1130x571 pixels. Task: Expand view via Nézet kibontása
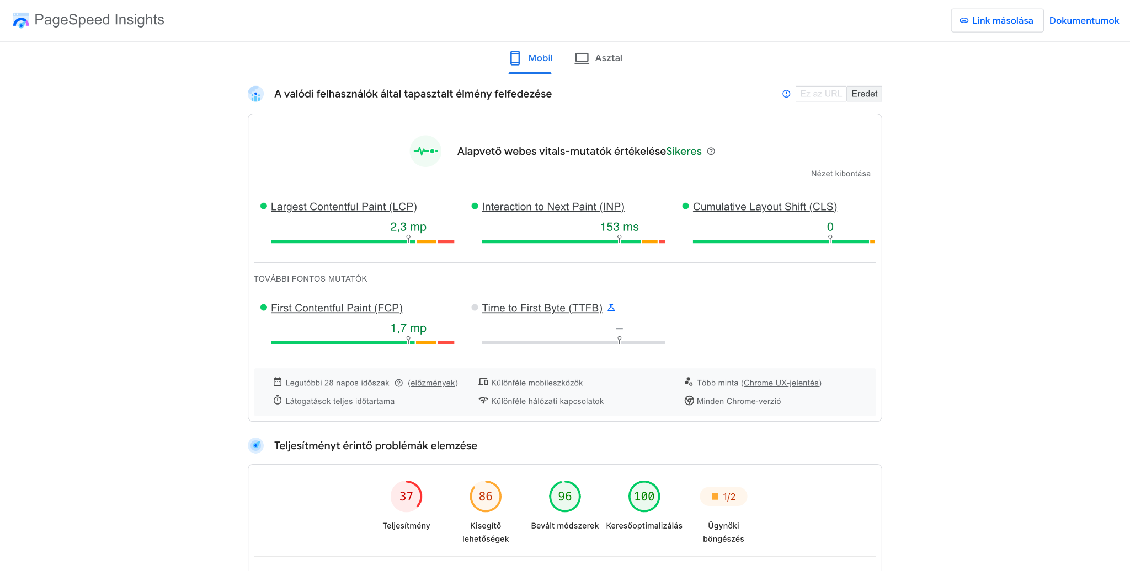pos(840,174)
